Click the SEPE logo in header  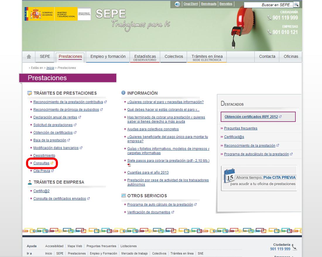tap(111, 14)
